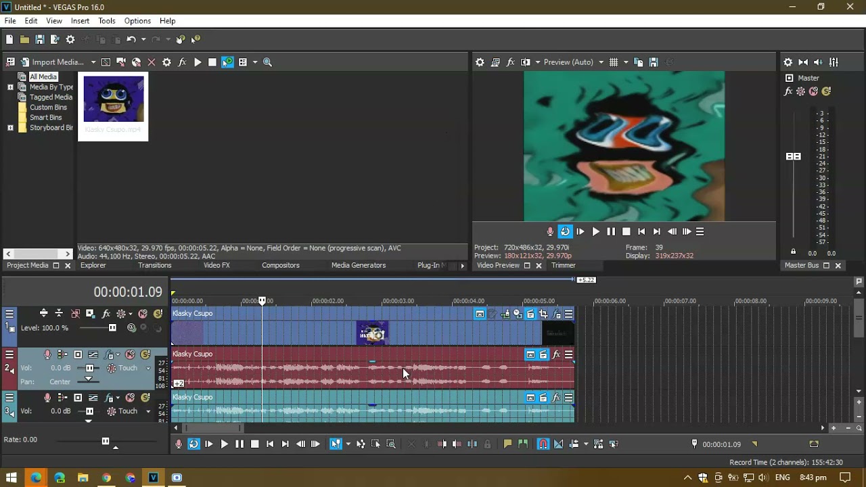Expand the Media By Type tree node
Image resolution: width=866 pixels, height=487 pixels.
(x=10, y=87)
